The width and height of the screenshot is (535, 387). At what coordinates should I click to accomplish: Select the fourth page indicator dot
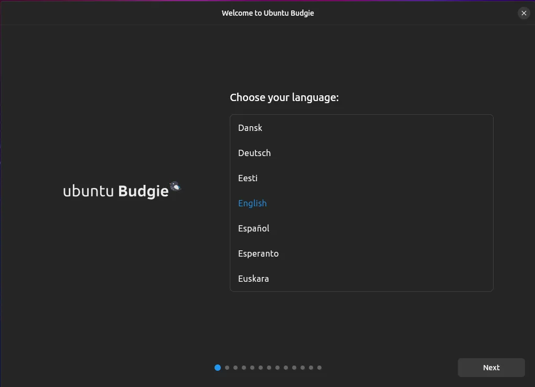pos(244,368)
